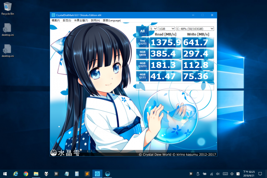Click the 4KiB Q1T1 read value 41.47
This screenshot has height=178, width=267.
click(x=165, y=76)
